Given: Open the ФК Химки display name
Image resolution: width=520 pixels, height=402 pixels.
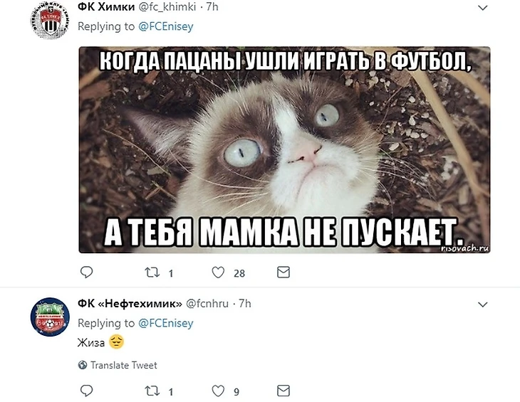Looking at the screenshot, I should (106, 6).
